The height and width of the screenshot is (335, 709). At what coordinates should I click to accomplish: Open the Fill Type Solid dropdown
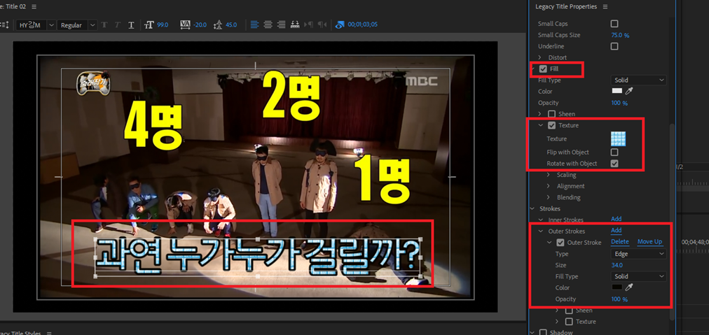(638, 80)
